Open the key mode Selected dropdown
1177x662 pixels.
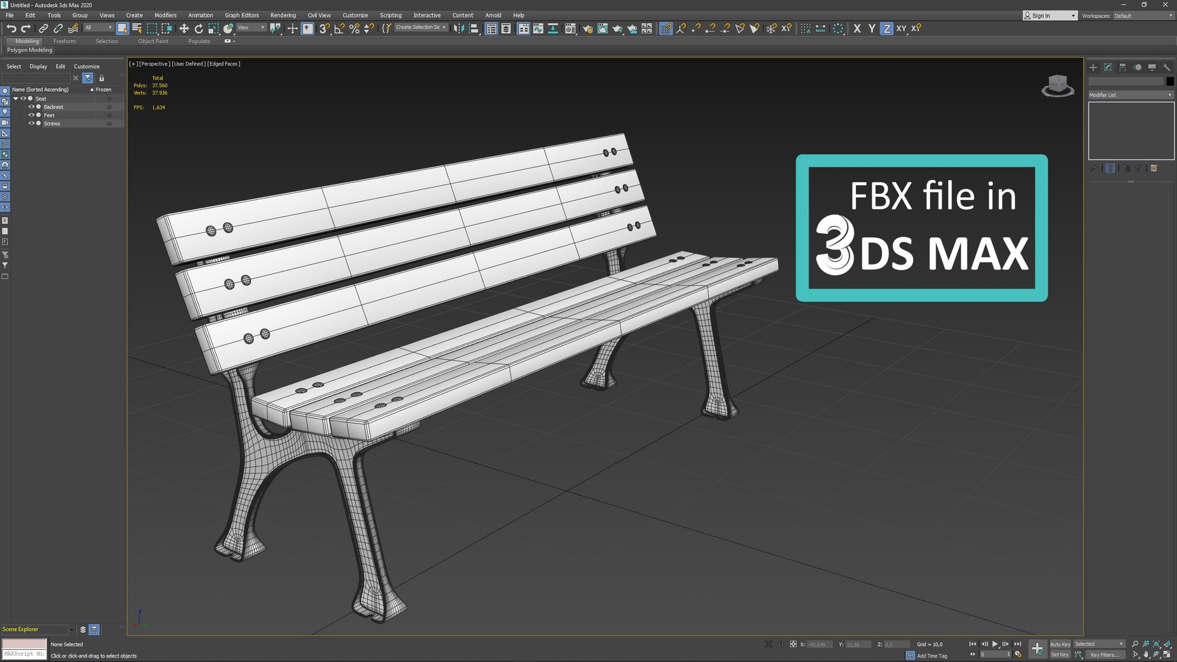point(1099,644)
